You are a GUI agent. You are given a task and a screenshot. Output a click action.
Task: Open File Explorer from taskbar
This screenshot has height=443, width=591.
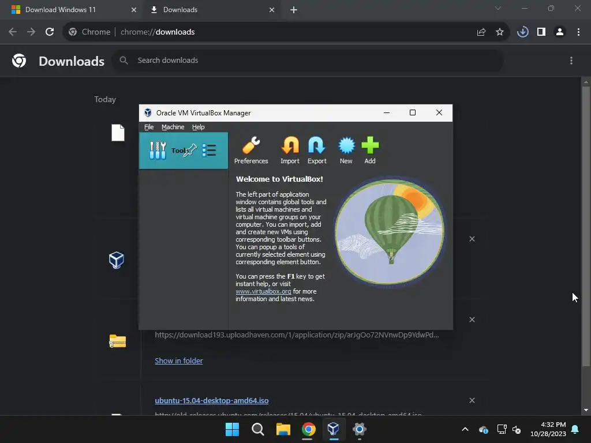(x=283, y=429)
